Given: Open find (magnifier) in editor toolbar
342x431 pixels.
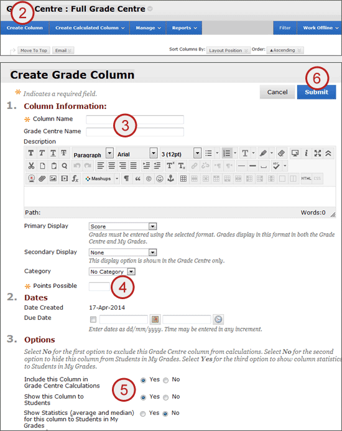Looking at the screenshot, I should (64, 166).
